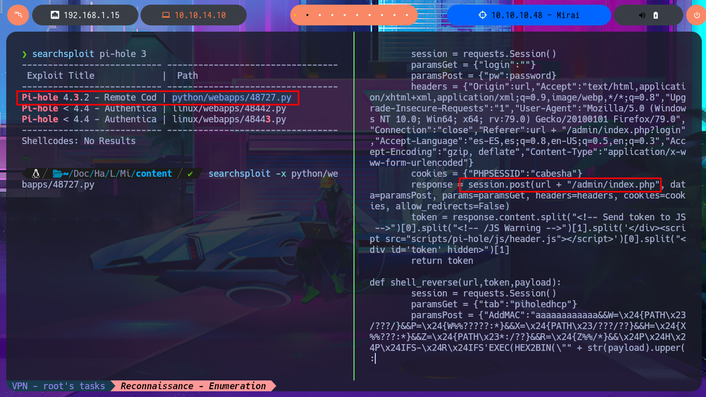Click the laptop icon beside 10.10.14.10
The image size is (706, 397).
coord(165,16)
